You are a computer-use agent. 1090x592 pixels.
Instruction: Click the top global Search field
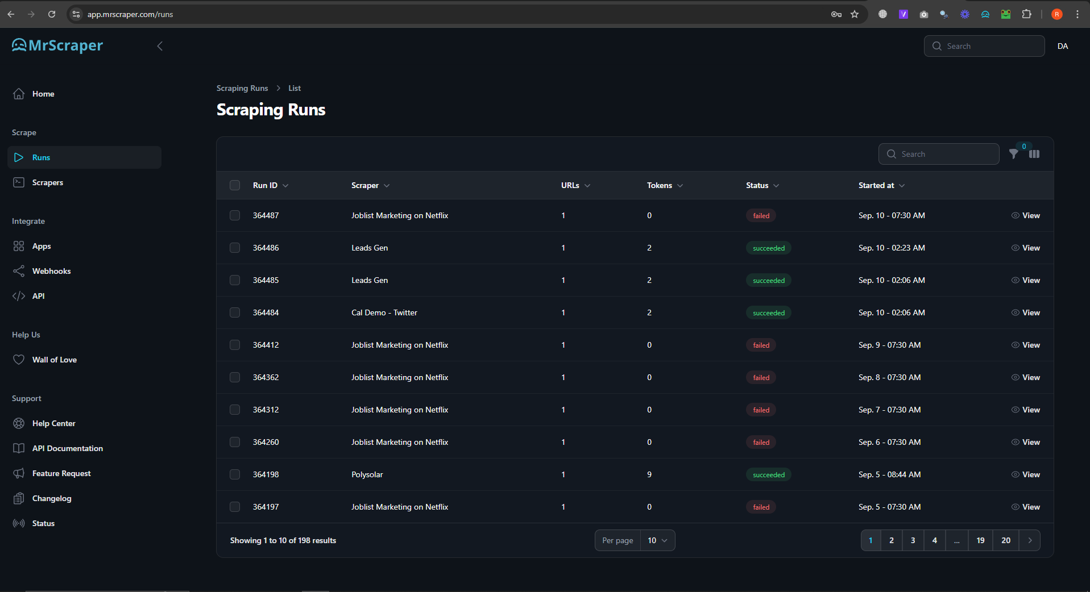point(984,46)
